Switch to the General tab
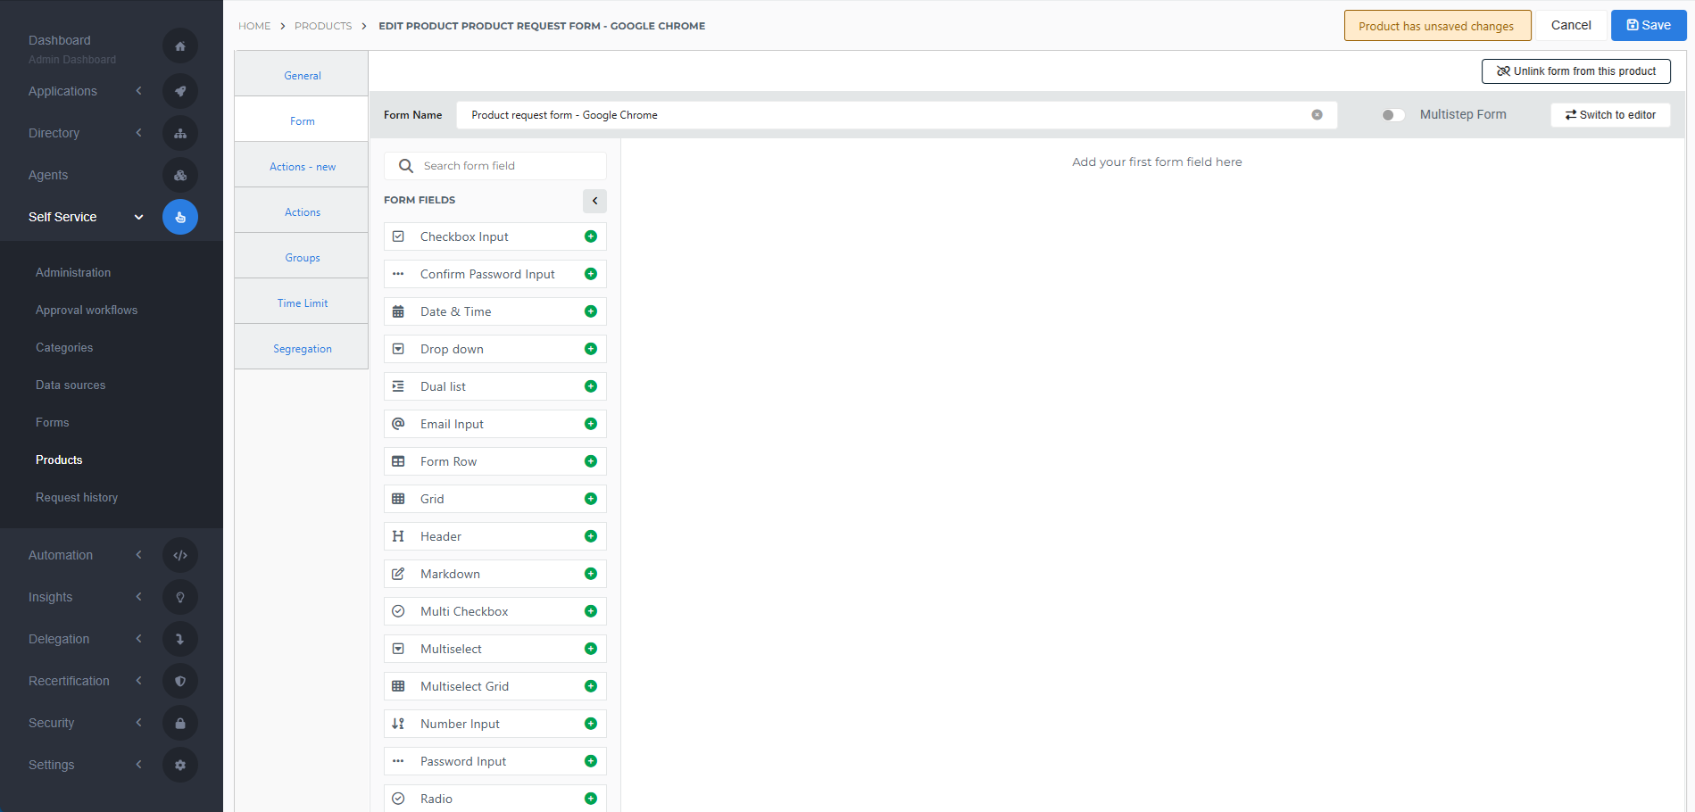Screen dimensions: 1695x812 tap(302, 75)
